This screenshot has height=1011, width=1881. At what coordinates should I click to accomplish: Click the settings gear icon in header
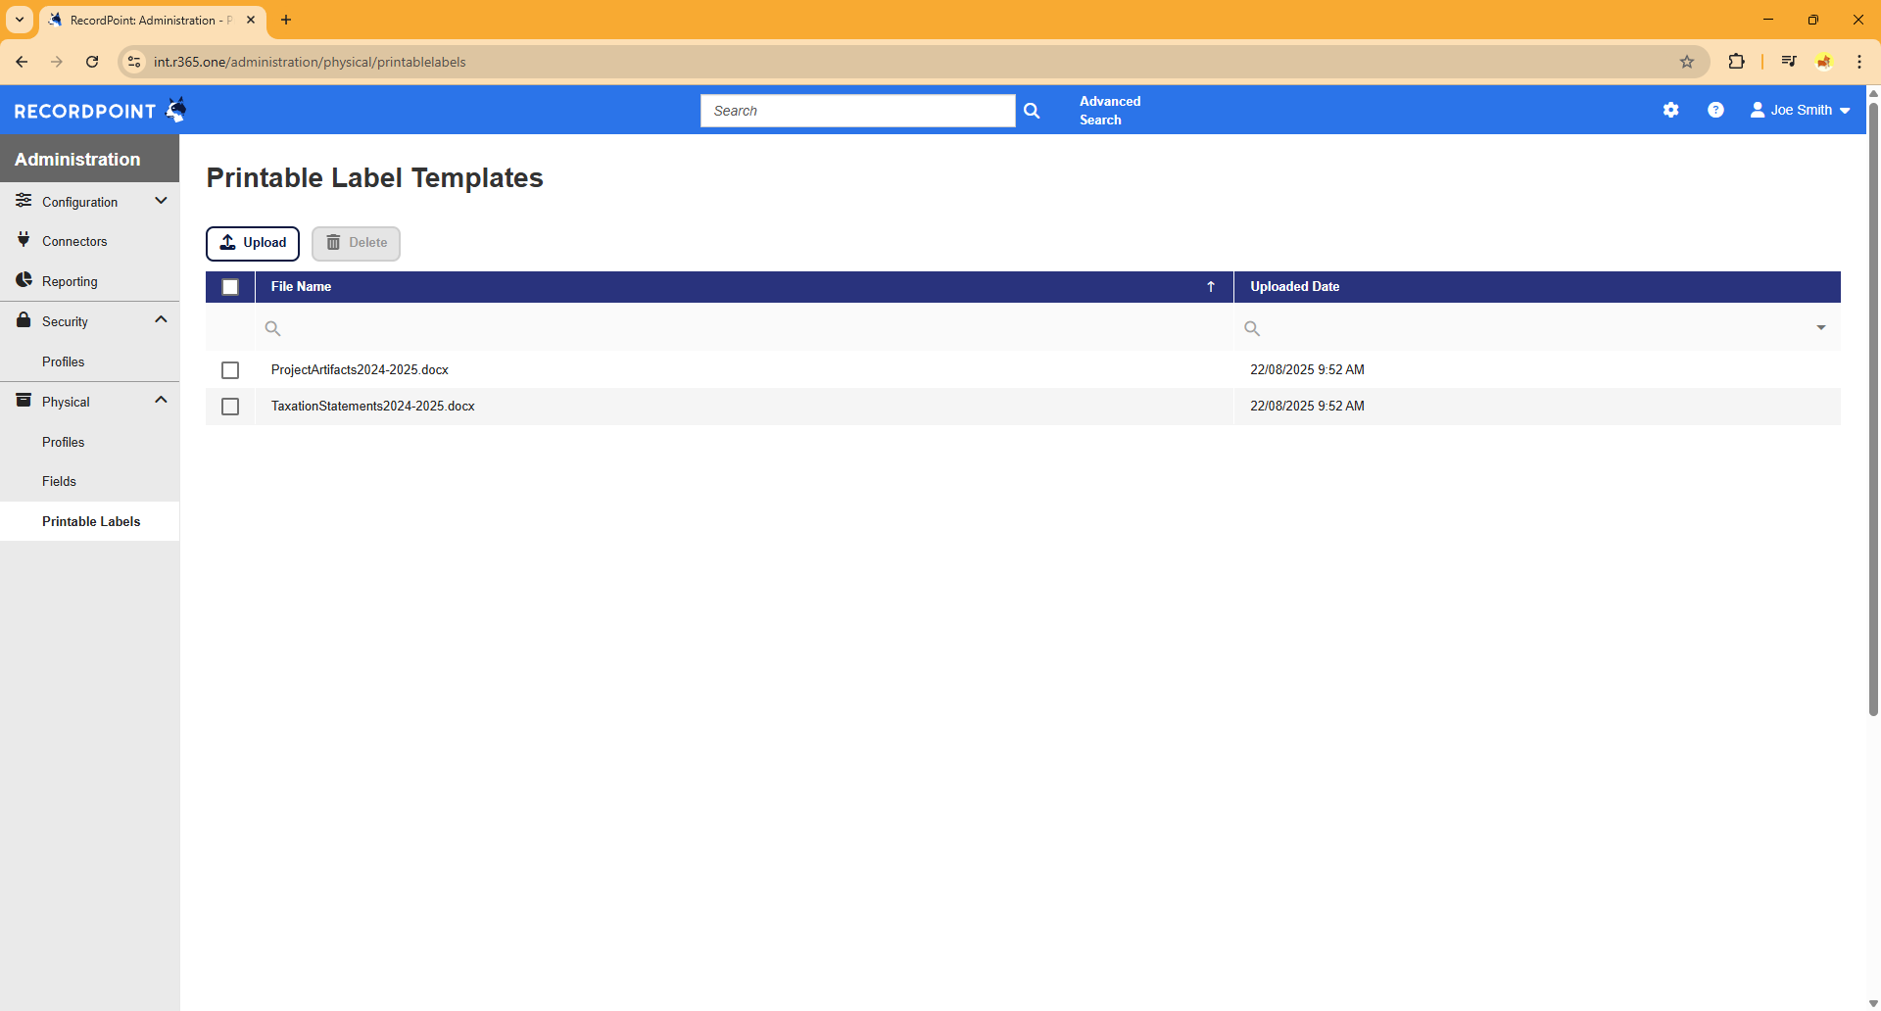(x=1670, y=111)
